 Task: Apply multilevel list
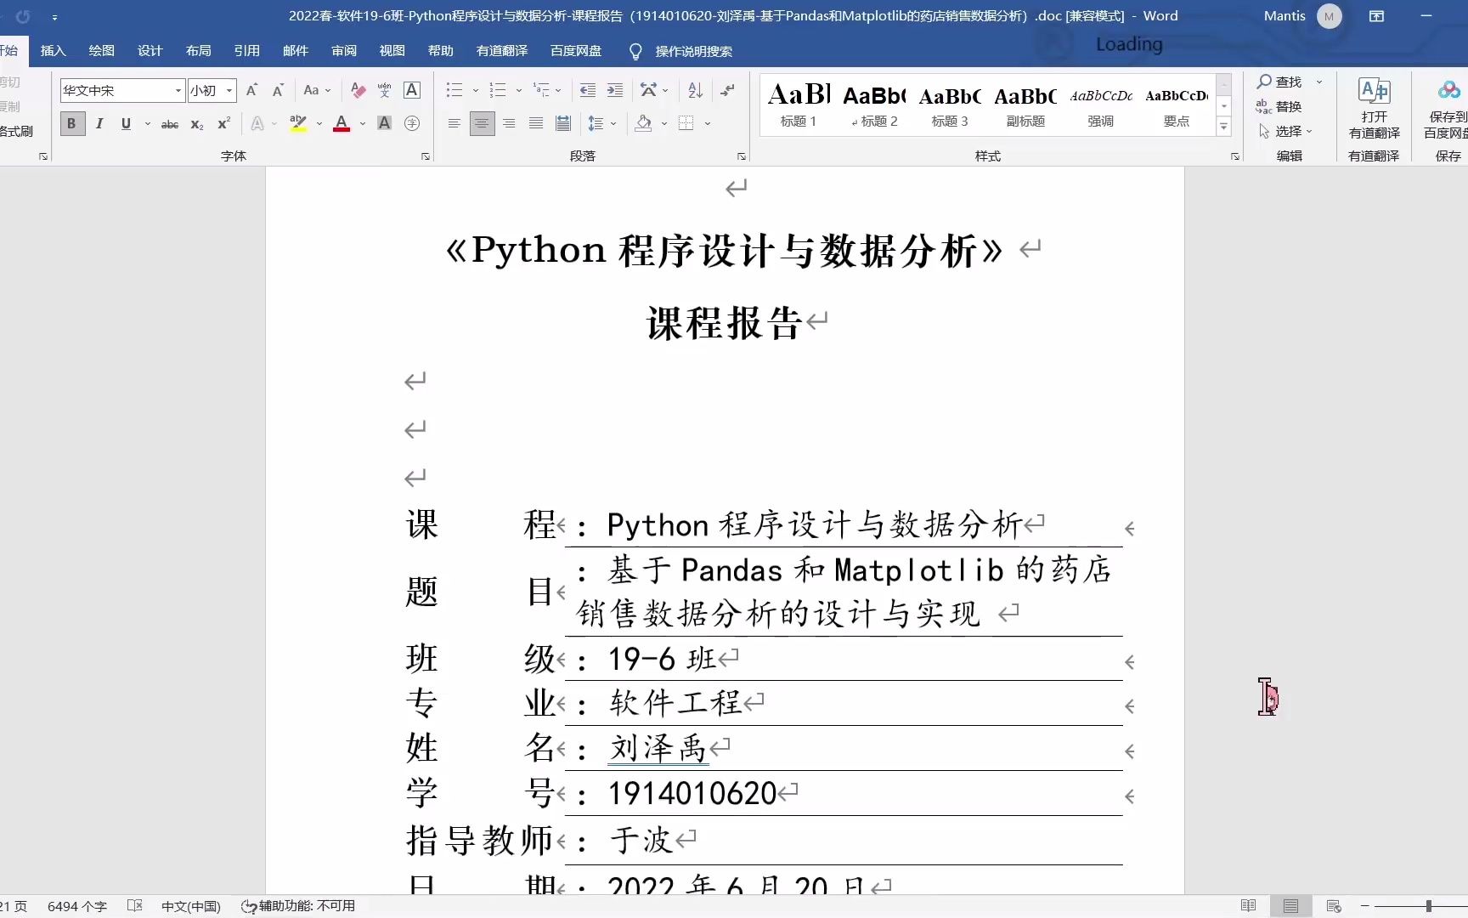[x=541, y=90]
